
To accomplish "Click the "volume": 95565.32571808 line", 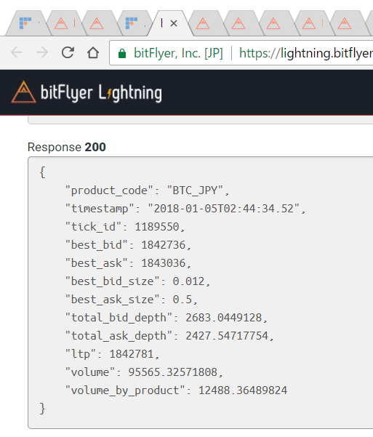I will (144, 372).
